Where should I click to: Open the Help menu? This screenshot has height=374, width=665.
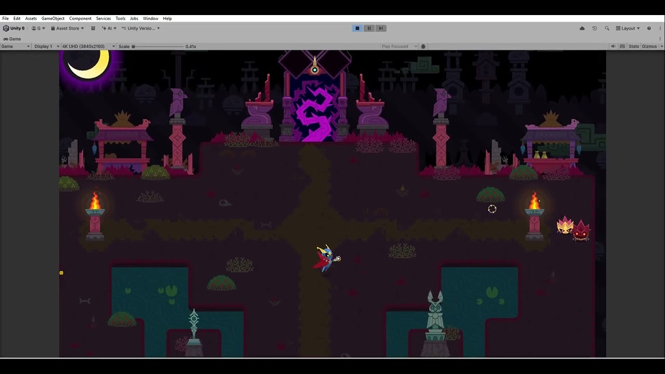(x=167, y=18)
